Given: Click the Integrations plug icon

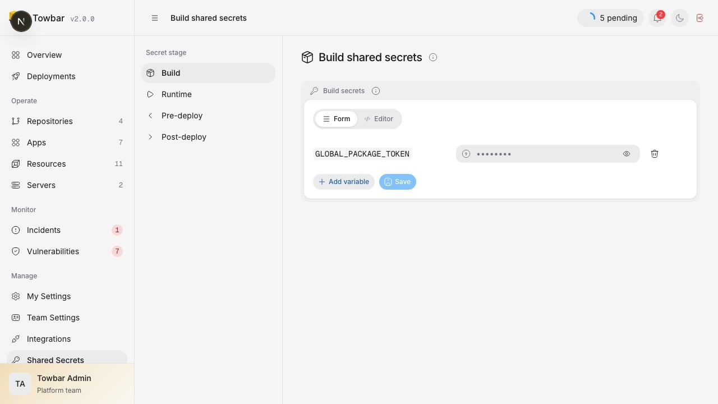Looking at the screenshot, I should pyautogui.click(x=16, y=339).
